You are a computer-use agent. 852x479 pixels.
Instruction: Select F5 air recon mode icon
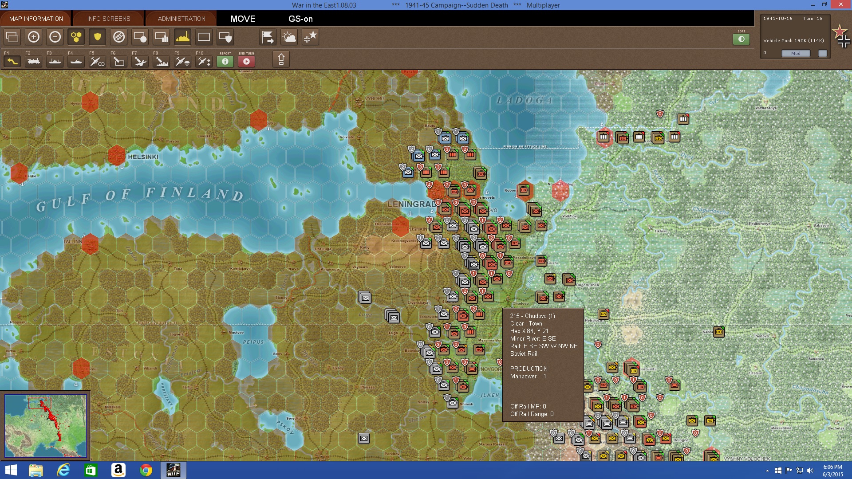[97, 61]
